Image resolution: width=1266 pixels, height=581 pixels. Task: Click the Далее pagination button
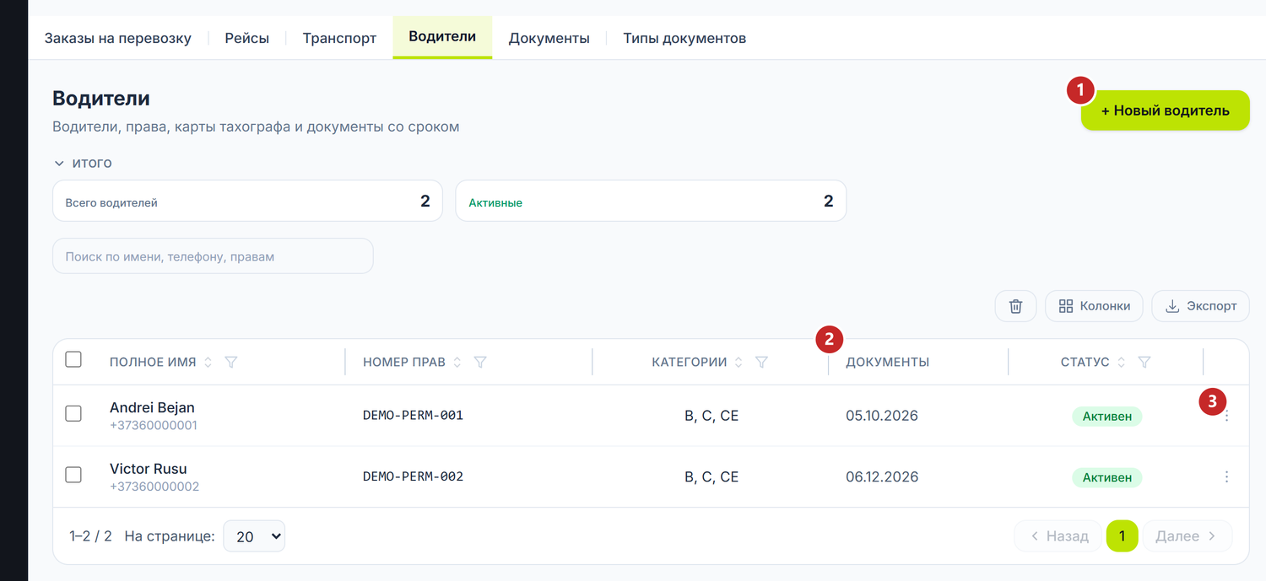(1188, 536)
